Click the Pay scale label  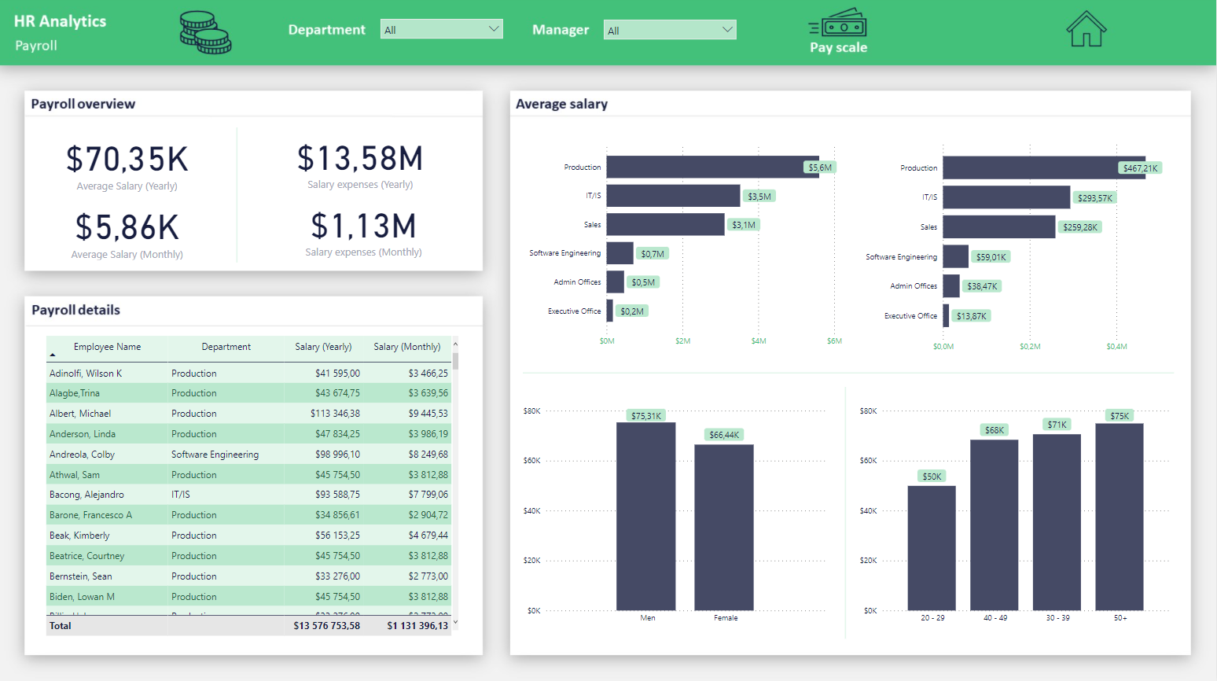(838, 47)
